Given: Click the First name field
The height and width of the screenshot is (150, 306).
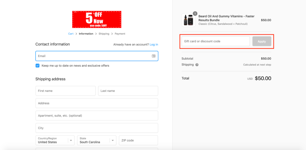Looking at the screenshot, I should [65, 91].
